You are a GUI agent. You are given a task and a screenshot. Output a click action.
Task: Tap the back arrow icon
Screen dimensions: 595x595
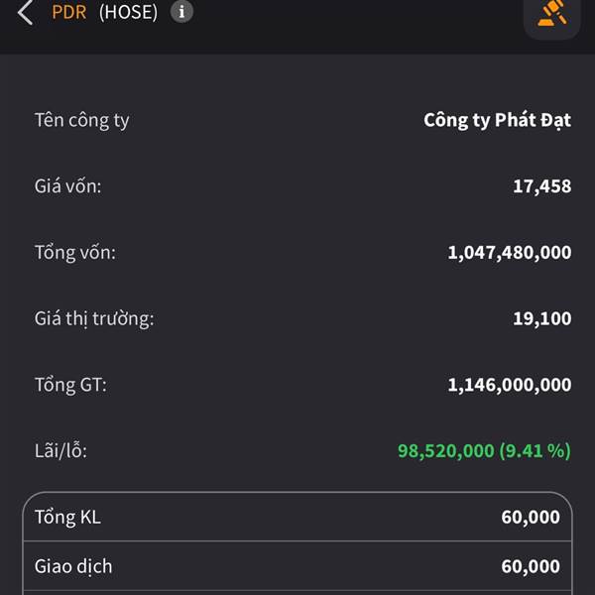tap(25, 12)
